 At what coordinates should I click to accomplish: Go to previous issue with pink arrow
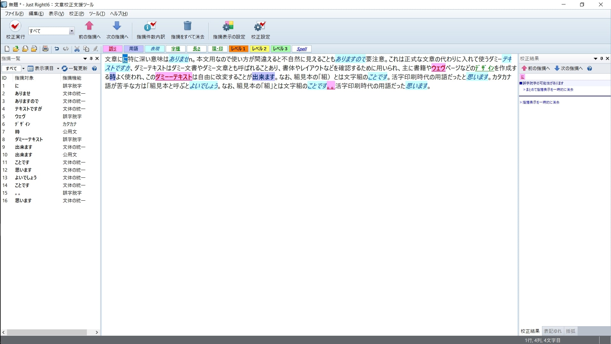(89, 26)
